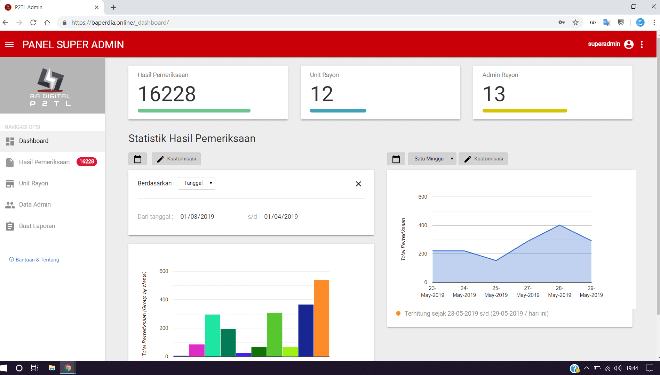The width and height of the screenshot is (660, 375).
Task: Reload the page with the refresh icon
Action: 33,23
